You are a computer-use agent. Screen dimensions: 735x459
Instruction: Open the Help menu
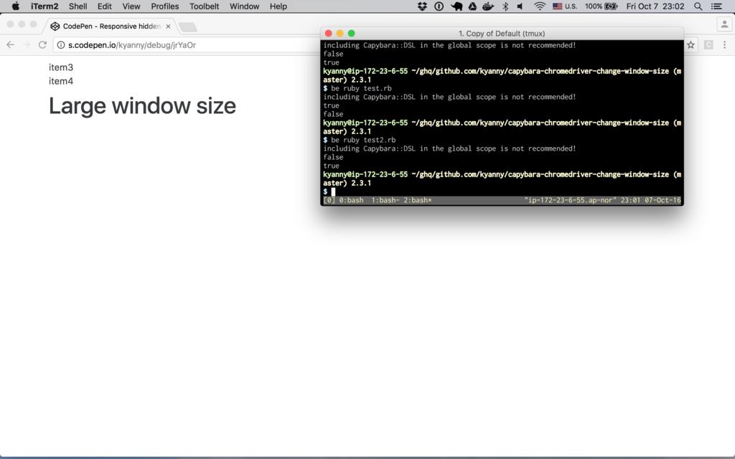click(x=278, y=6)
